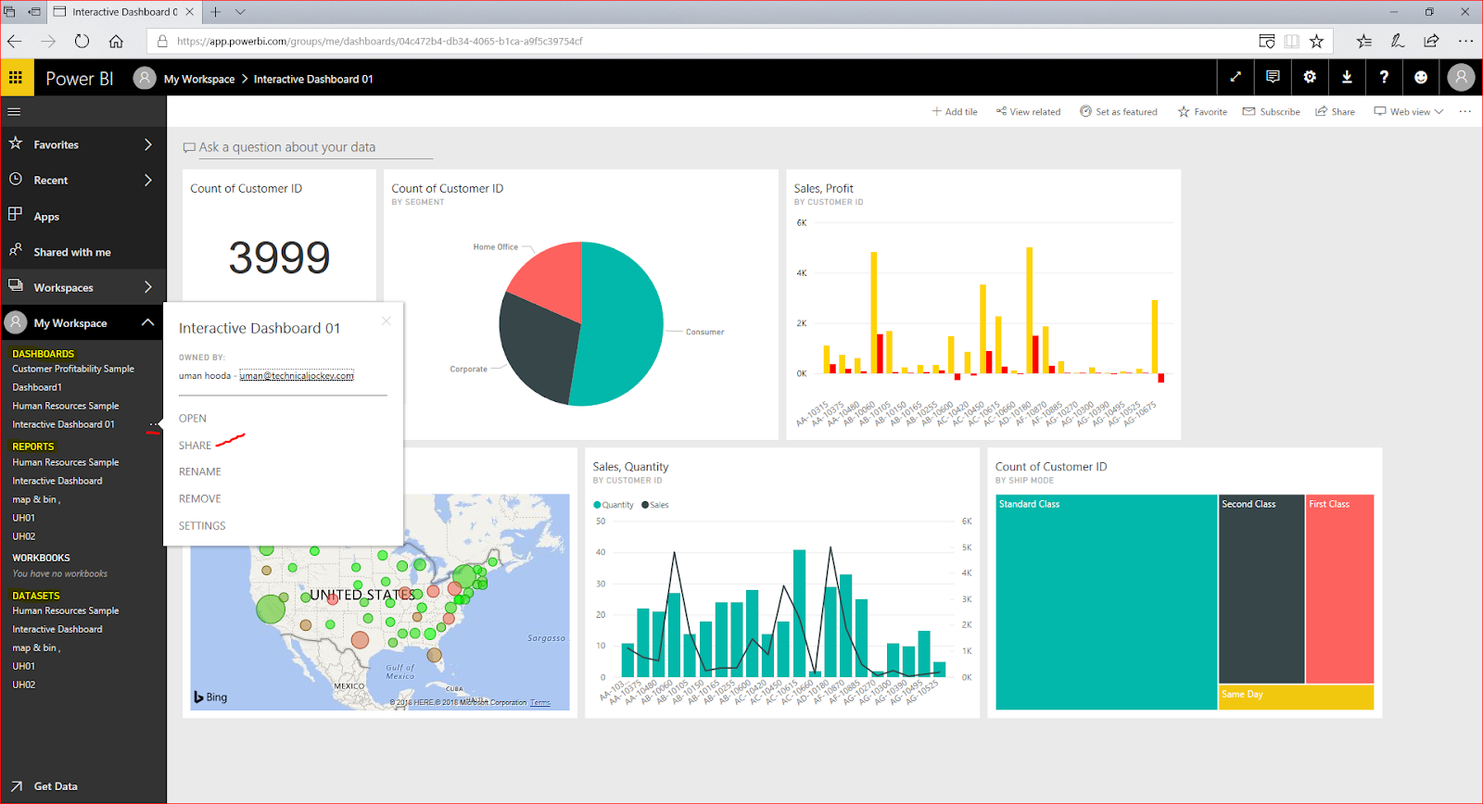This screenshot has height=804, width=1483.
Task: Select SETTINGS in dashboard context menu
Action: [202, 526]
